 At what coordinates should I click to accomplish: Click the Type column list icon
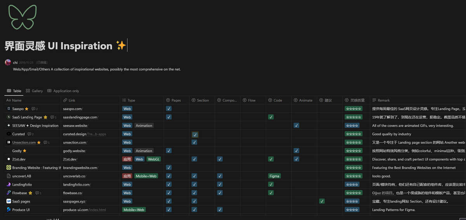(x=124, y=100)
